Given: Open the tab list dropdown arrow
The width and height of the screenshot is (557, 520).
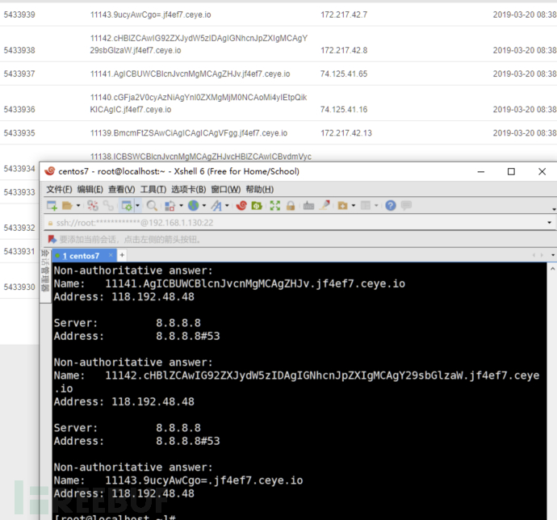Looking at the screenshot, I should tap(553, 255).
